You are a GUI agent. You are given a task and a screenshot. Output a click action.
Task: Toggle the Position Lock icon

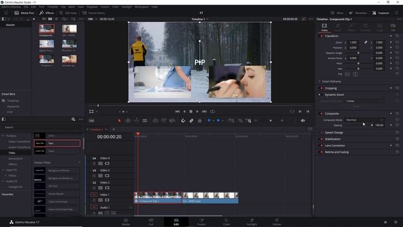coord(200,120)
